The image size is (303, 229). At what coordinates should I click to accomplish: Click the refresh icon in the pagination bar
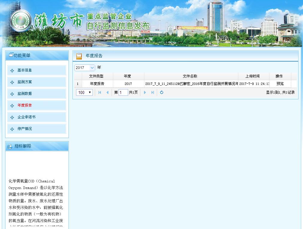[161, 92]
